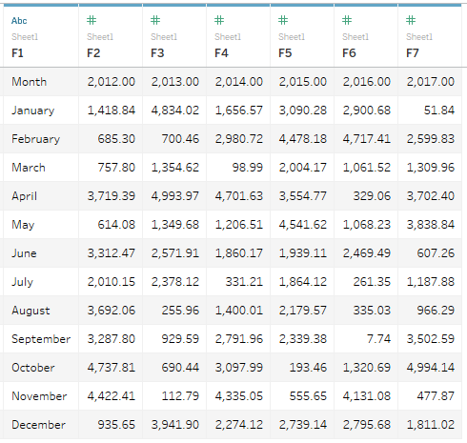Click the 3,097.99 cell in October
The height and width of the screenshot is (443, 467).
[239, 368]
